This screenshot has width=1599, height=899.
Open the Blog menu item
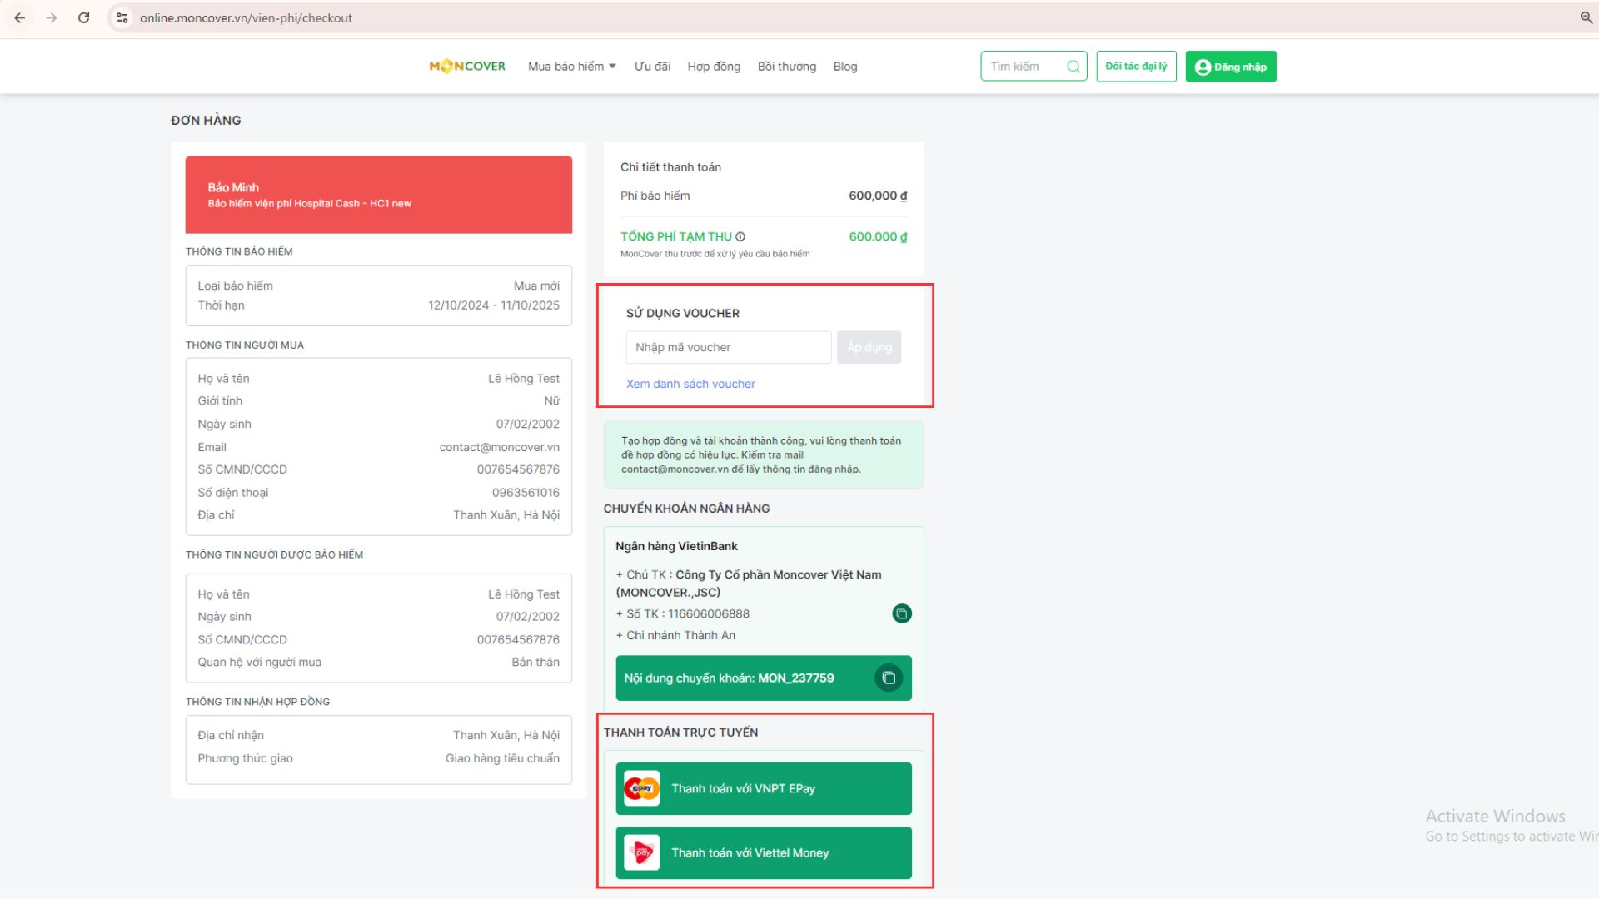845,67
